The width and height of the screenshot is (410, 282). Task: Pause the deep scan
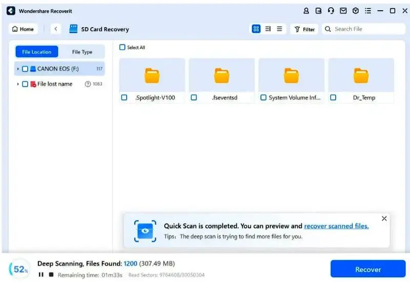click(41, 274)
